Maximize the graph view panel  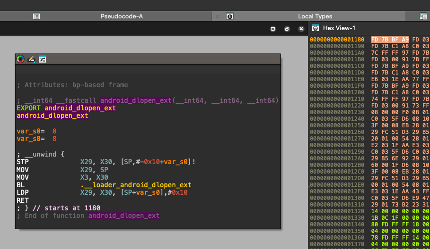[272, 29]
